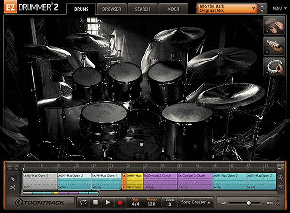This screenshot has height=213, width=290.
Task: Open the MIXER tab
Action: [173, 9]
